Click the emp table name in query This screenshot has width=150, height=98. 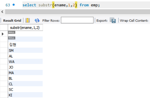point(94,5)
